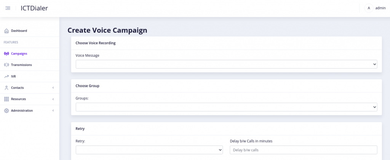Expand the Administration submenu chevron
This screenshot has height=160, width=390.
coord(53,110)
